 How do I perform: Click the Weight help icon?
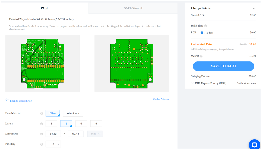click(201, 56)
